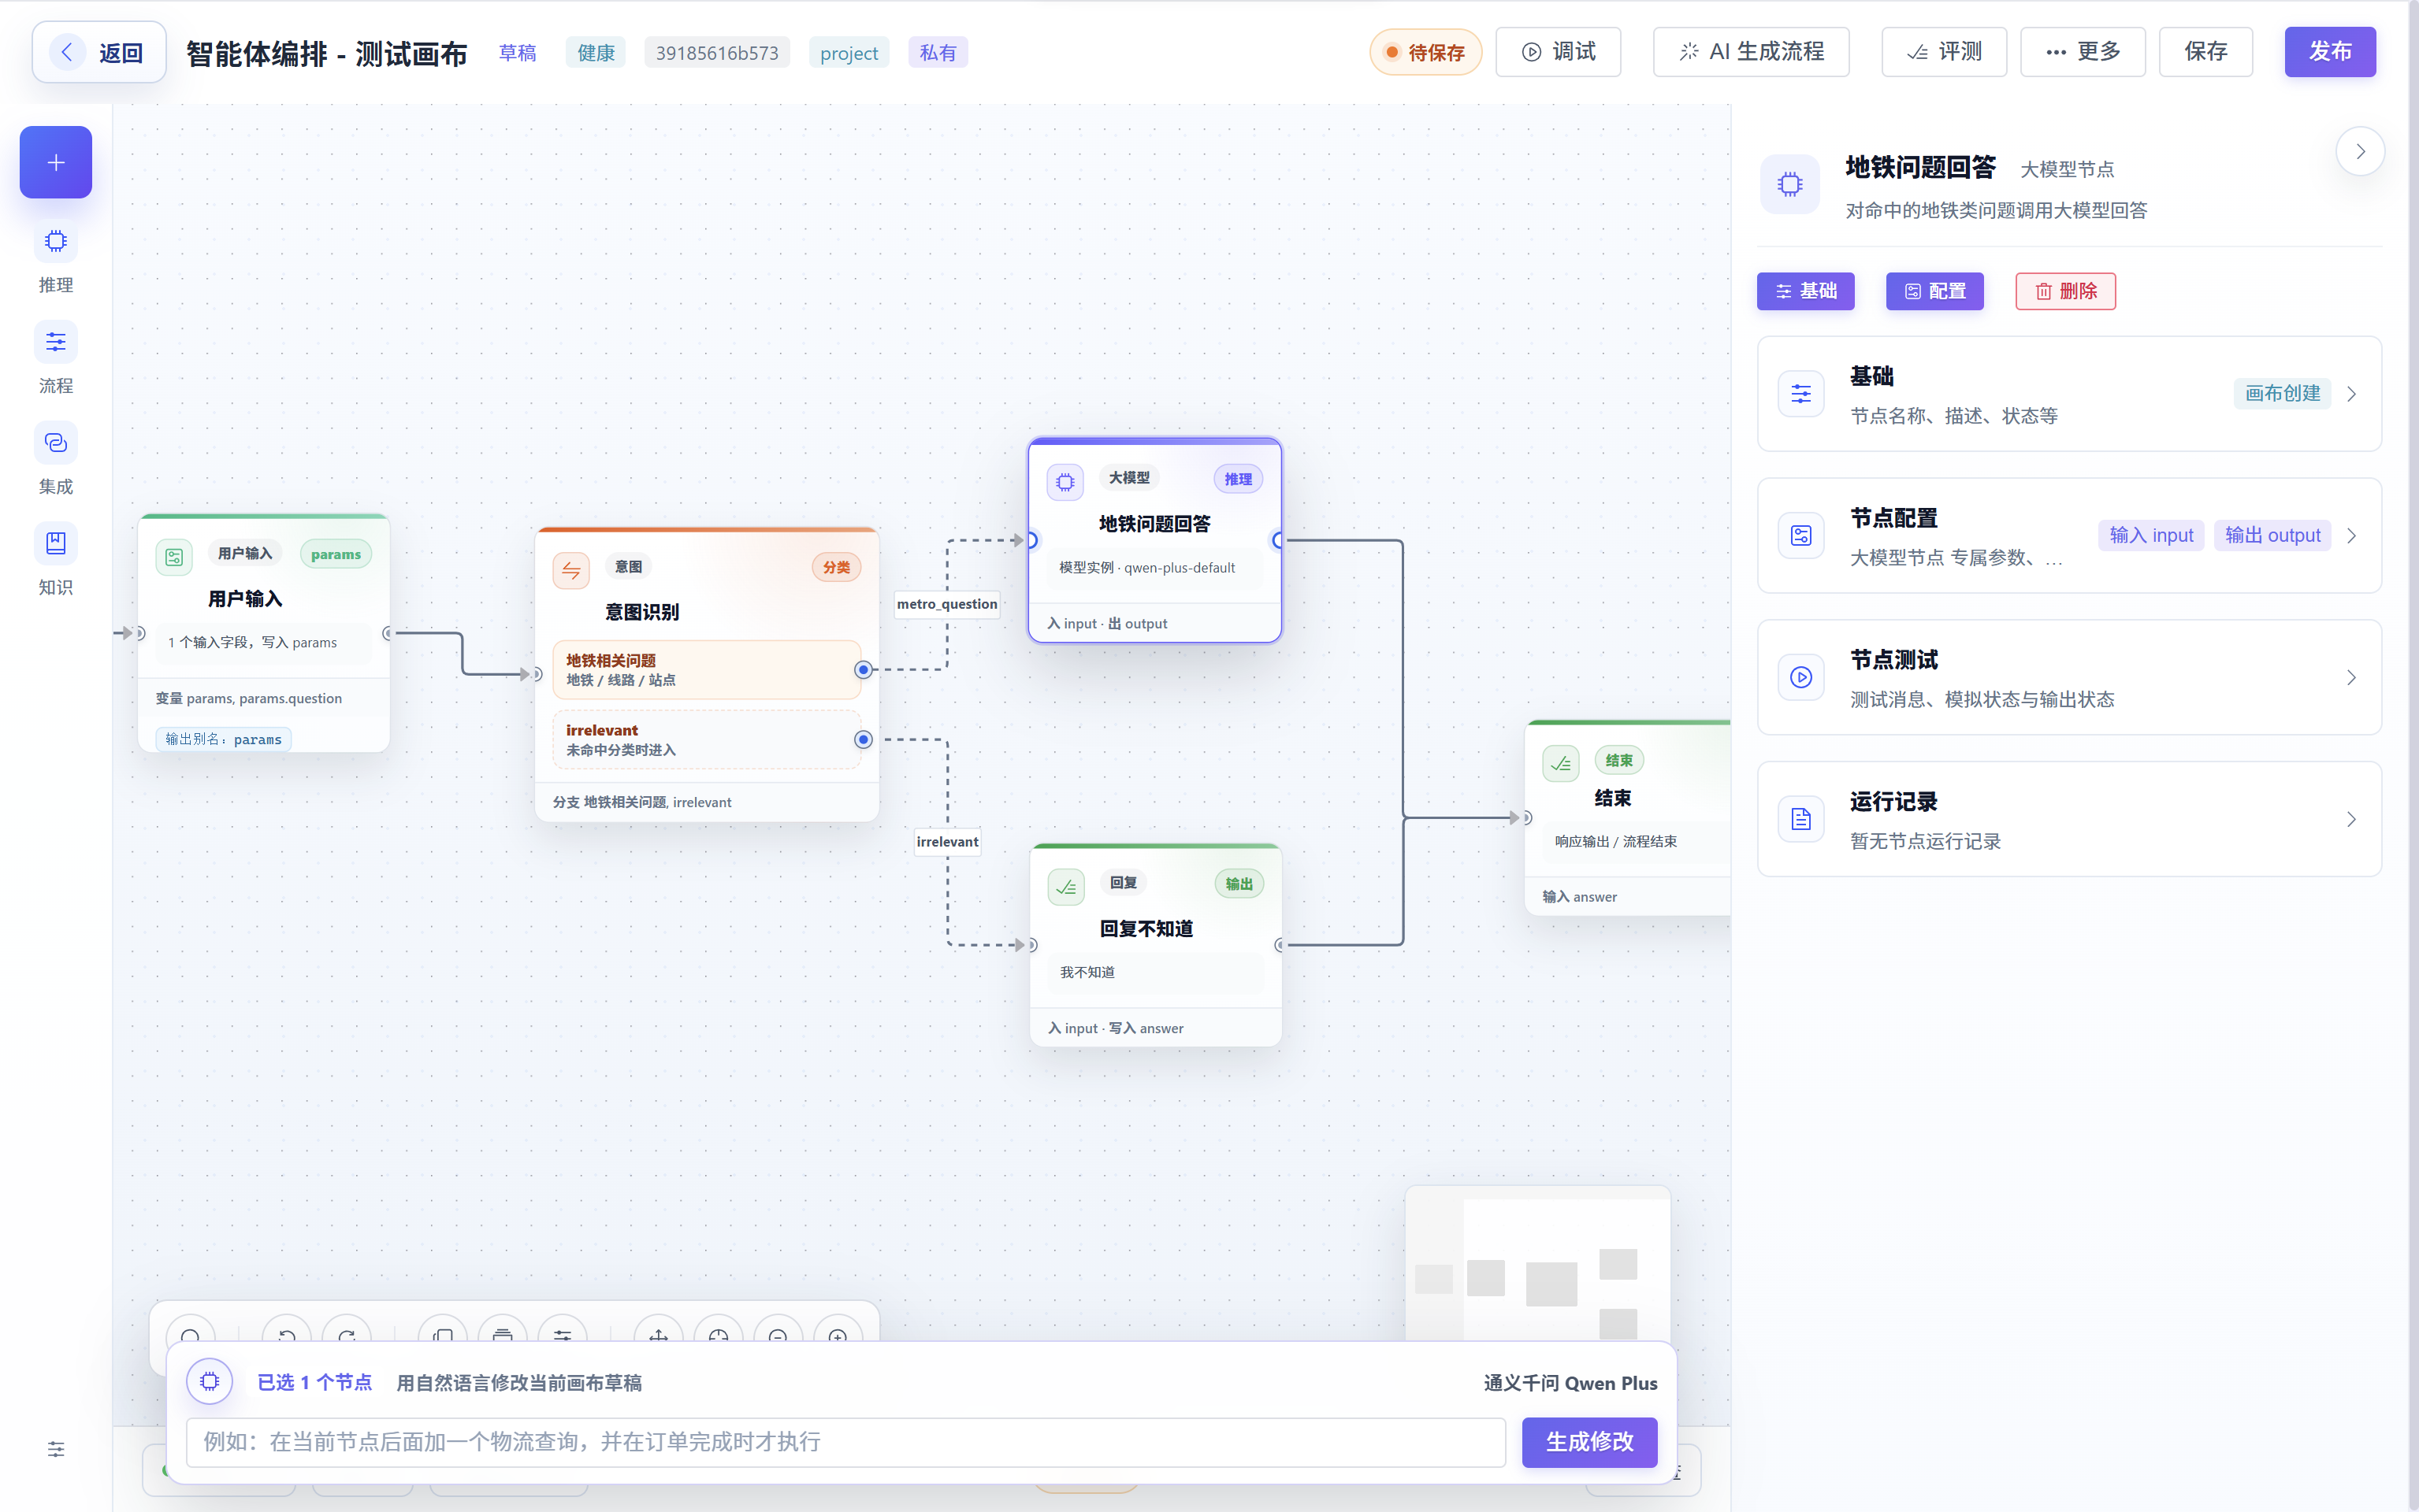
Task: Click the 发布 publish button
Action: coord(2330,52)
